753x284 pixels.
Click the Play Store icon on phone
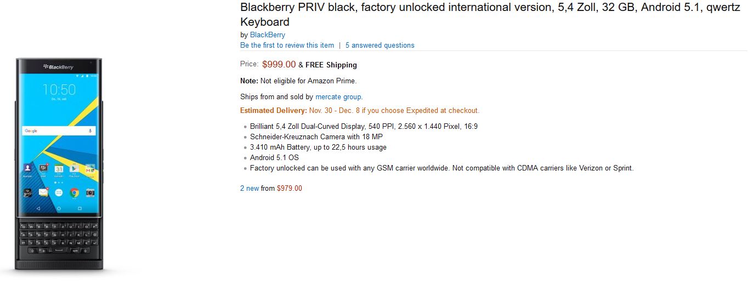point(74,169)
